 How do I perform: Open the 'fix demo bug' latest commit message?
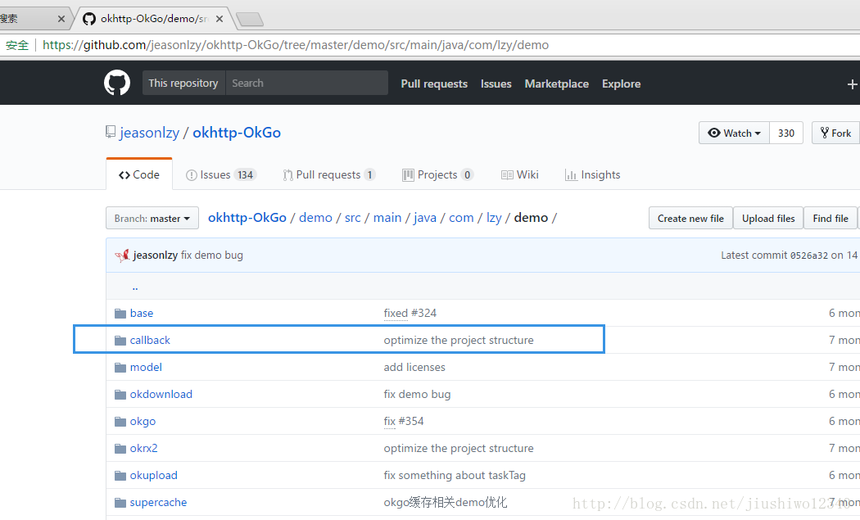pyautogui.click(x=211, y=255)
